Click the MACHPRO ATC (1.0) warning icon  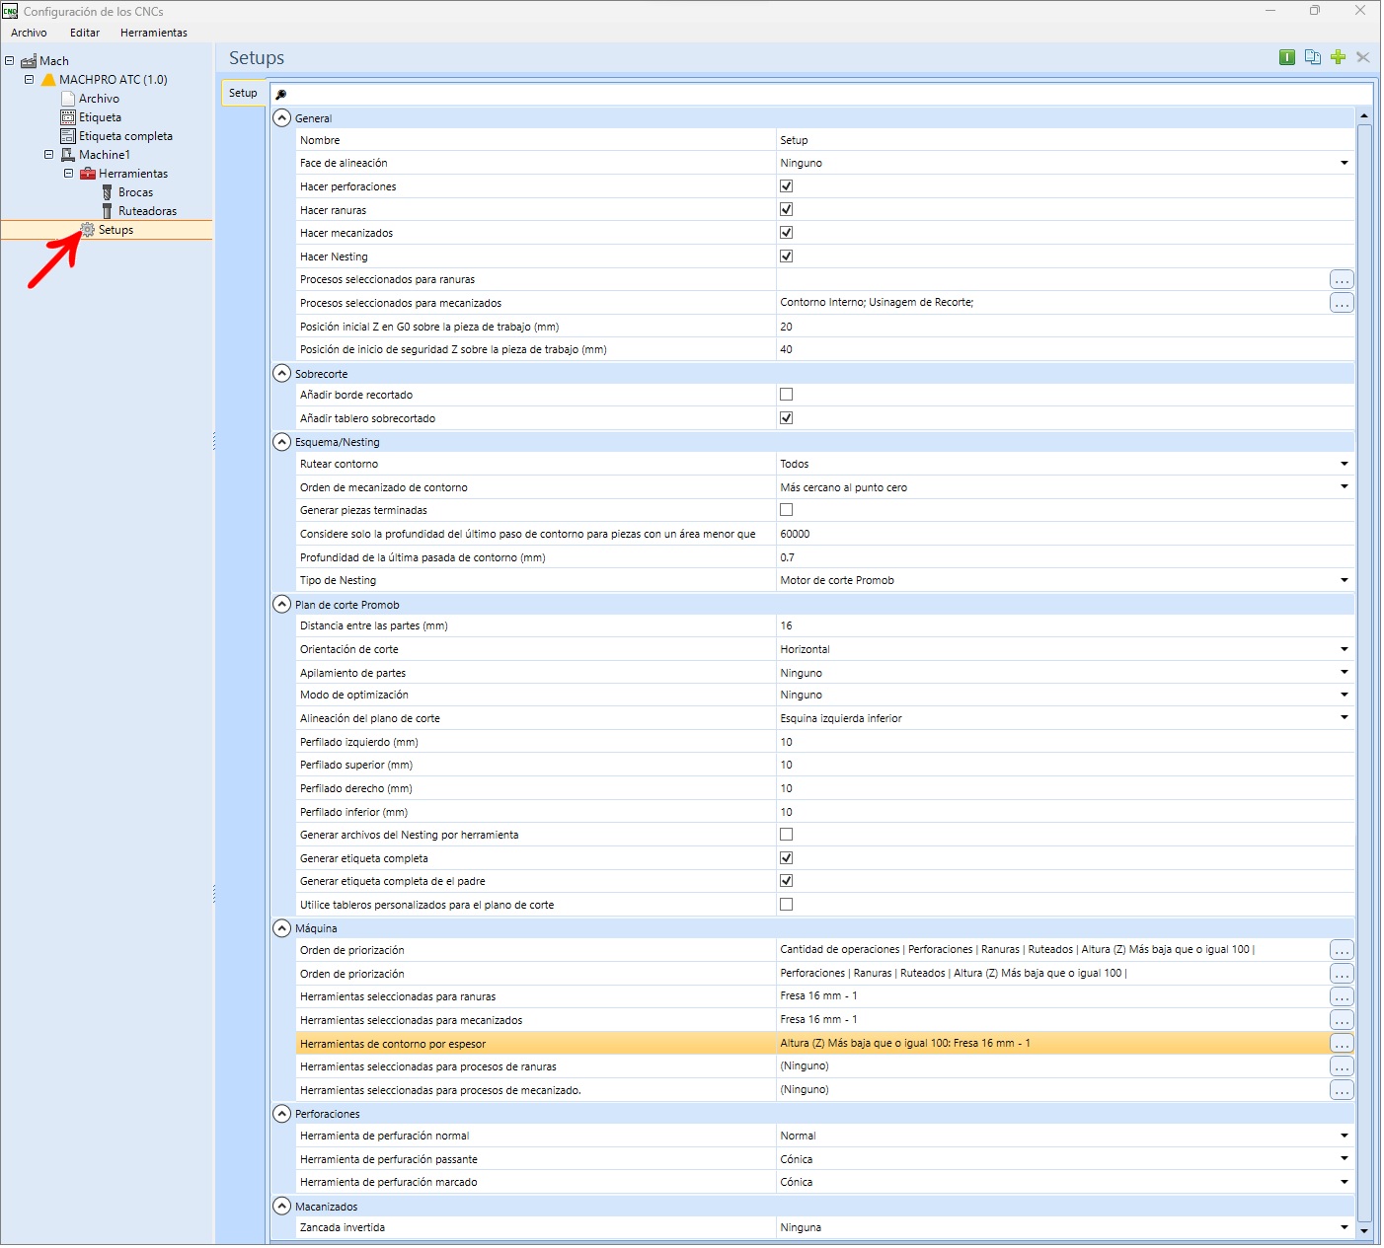(x=48, y=80)
